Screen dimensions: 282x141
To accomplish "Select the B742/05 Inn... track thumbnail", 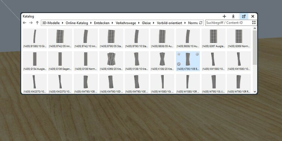I will [60, 38].
